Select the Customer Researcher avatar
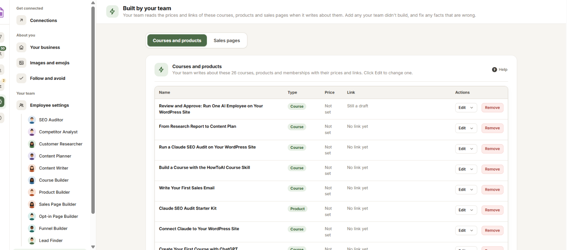 32,144
